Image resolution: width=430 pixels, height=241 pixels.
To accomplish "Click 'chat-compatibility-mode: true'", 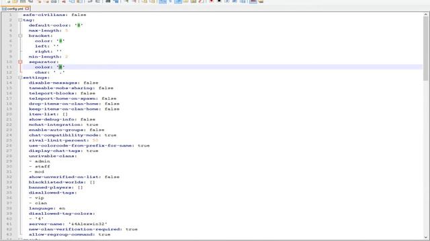I will click(x=73, y=135).
